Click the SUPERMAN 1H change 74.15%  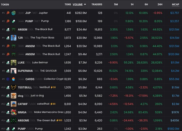click(x=129, y=71)
